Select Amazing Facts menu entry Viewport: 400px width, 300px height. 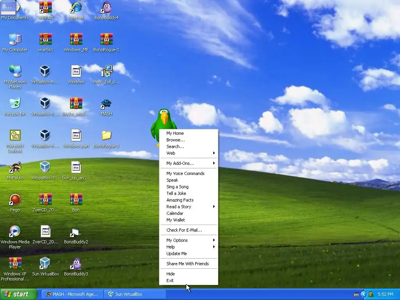point(189,200)
